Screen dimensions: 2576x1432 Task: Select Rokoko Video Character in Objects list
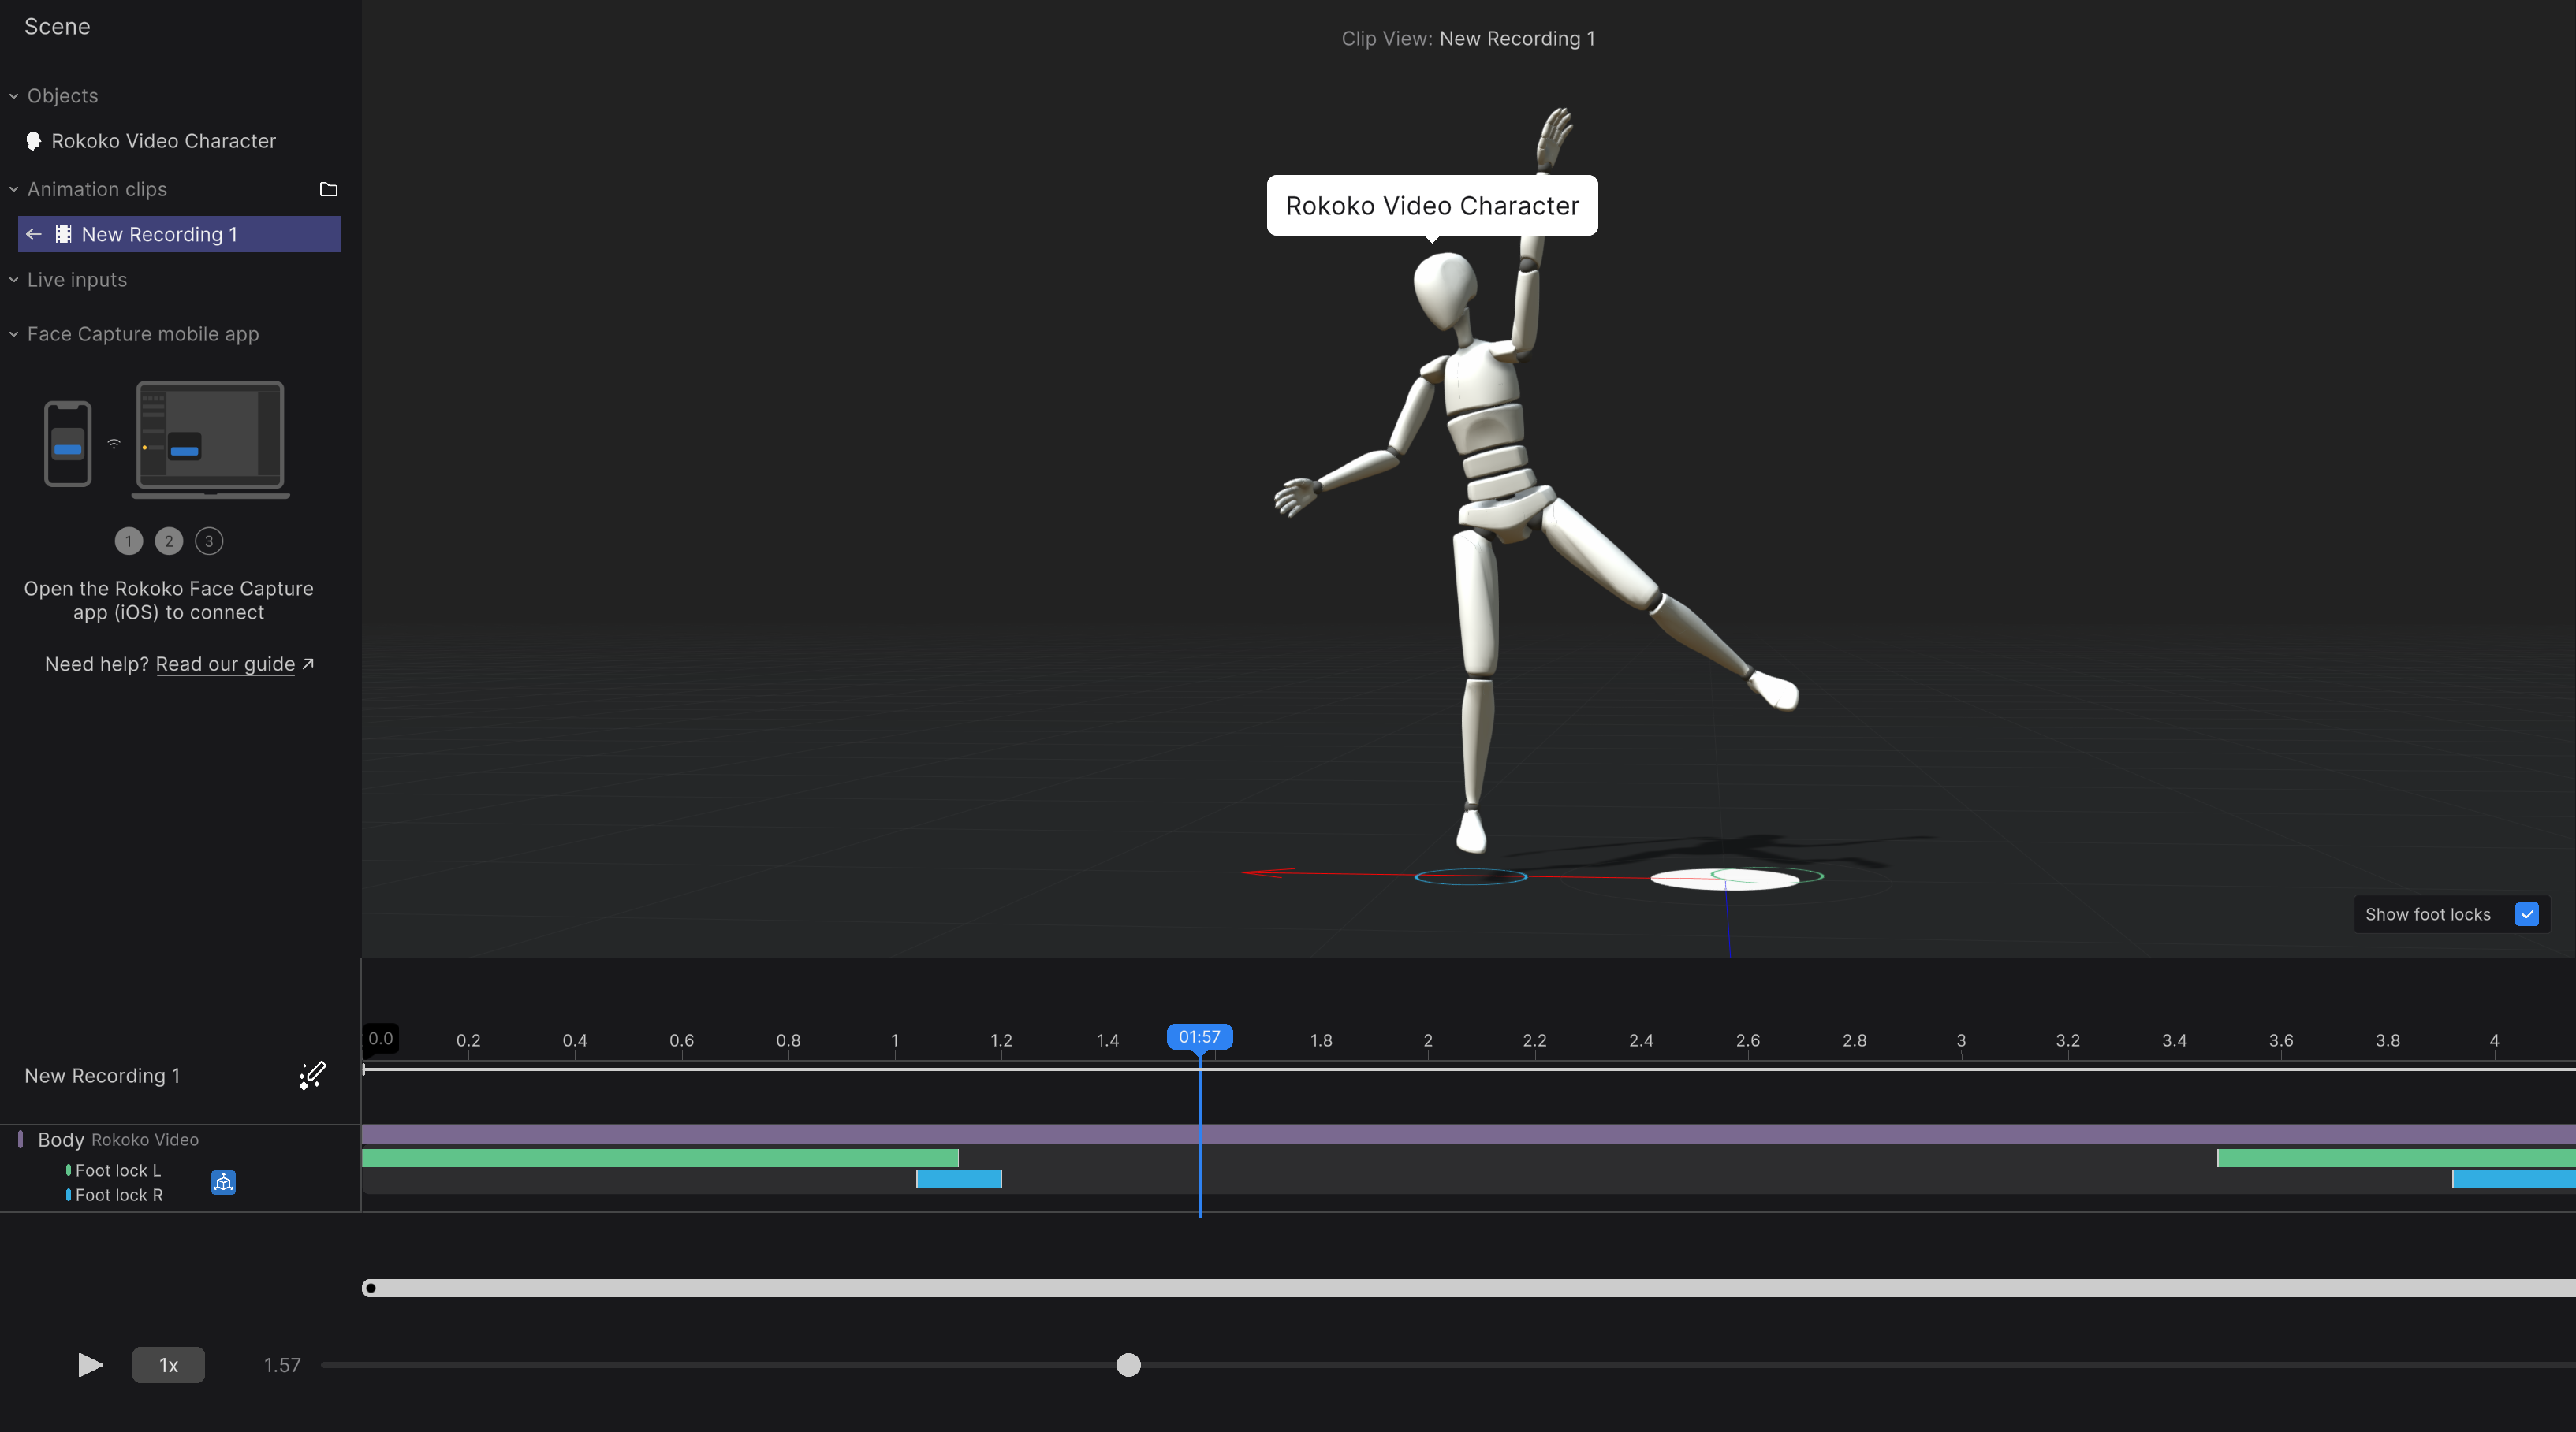163,141
